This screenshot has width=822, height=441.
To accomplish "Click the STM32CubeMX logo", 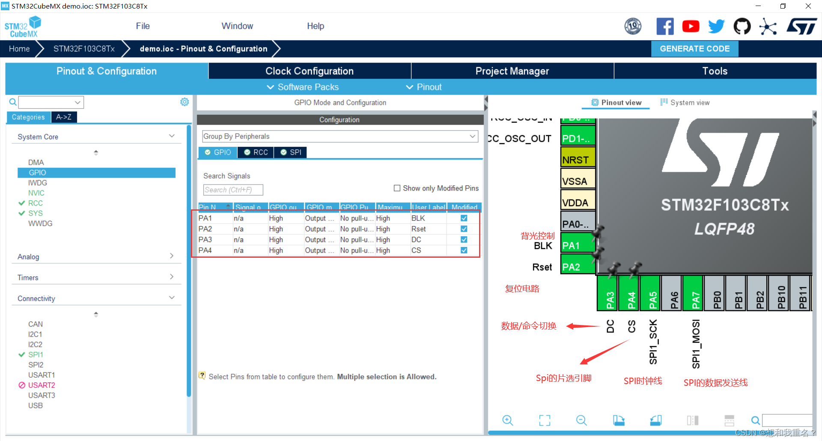I will pyautogui.click(x=23, y=27).
